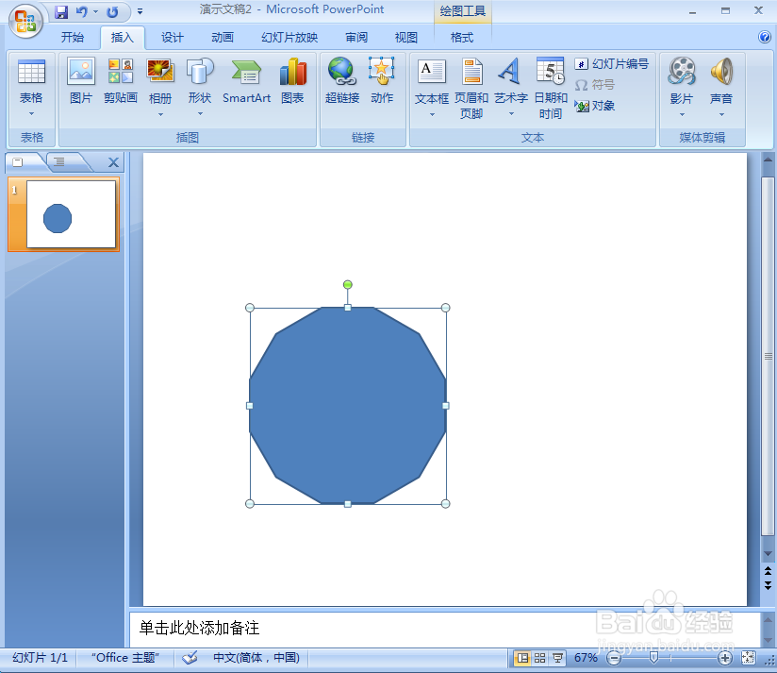Insert a movie with the 影片 icon
This screenshot has width=777, height=673.
click(x=682, y=73)
